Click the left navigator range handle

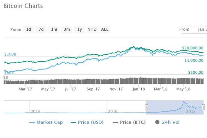click(x=146, y=107)
